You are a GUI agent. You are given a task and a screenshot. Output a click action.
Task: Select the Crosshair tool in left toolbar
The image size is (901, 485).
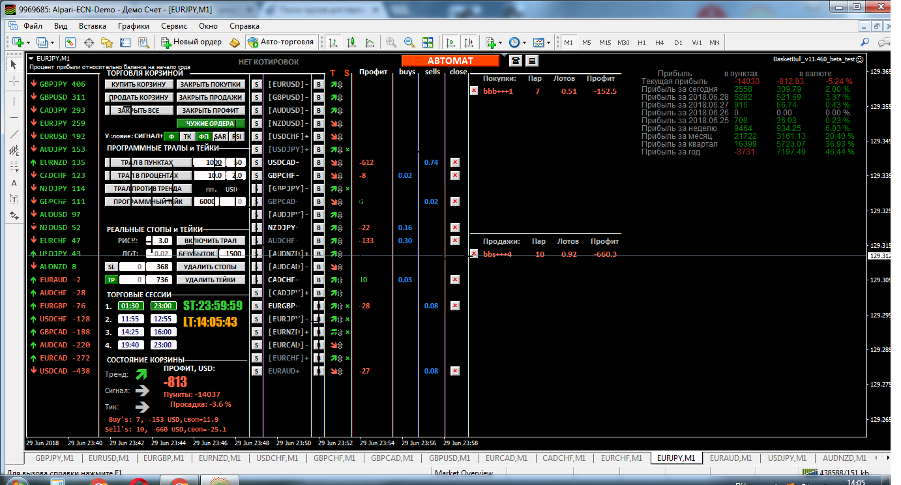(14, 81)
